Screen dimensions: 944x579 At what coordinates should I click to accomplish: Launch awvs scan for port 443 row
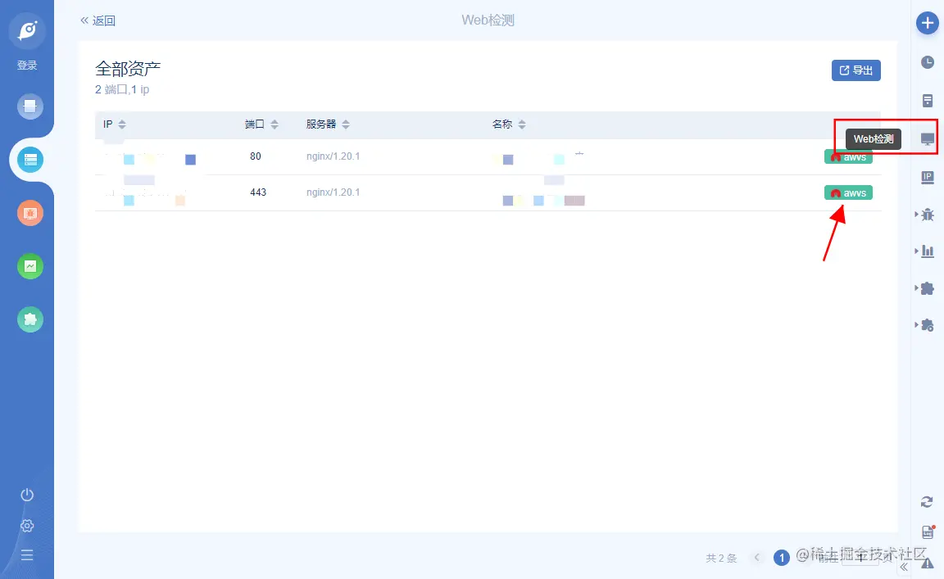click(848, 192)
